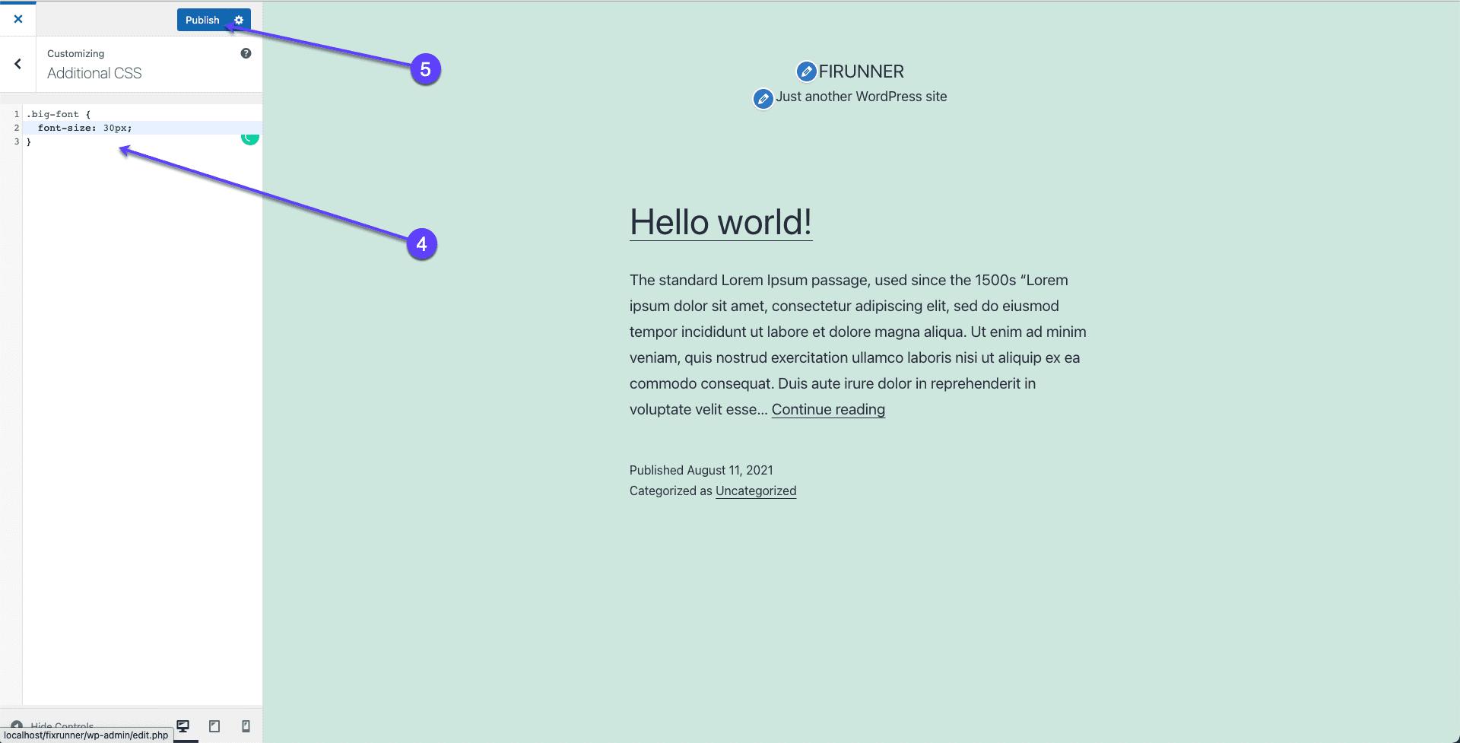
Task: Click the Lorem Ipsum excerpt paragraph
Action: pyautogui.click(x=858, y=345)
